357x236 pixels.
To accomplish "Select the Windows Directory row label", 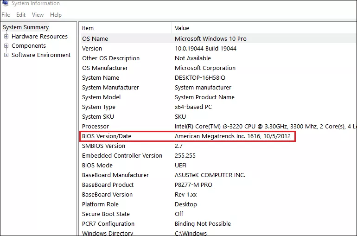I will click(108, 233).
